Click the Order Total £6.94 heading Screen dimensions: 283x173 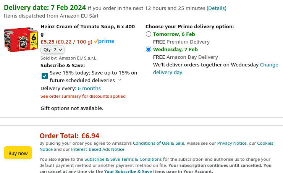coord(70,136)
